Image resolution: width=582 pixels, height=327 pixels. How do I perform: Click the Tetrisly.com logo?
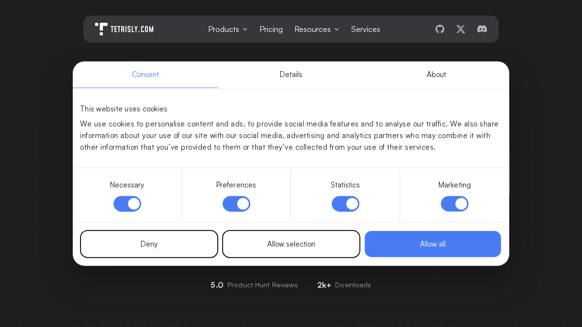(124, 29)
